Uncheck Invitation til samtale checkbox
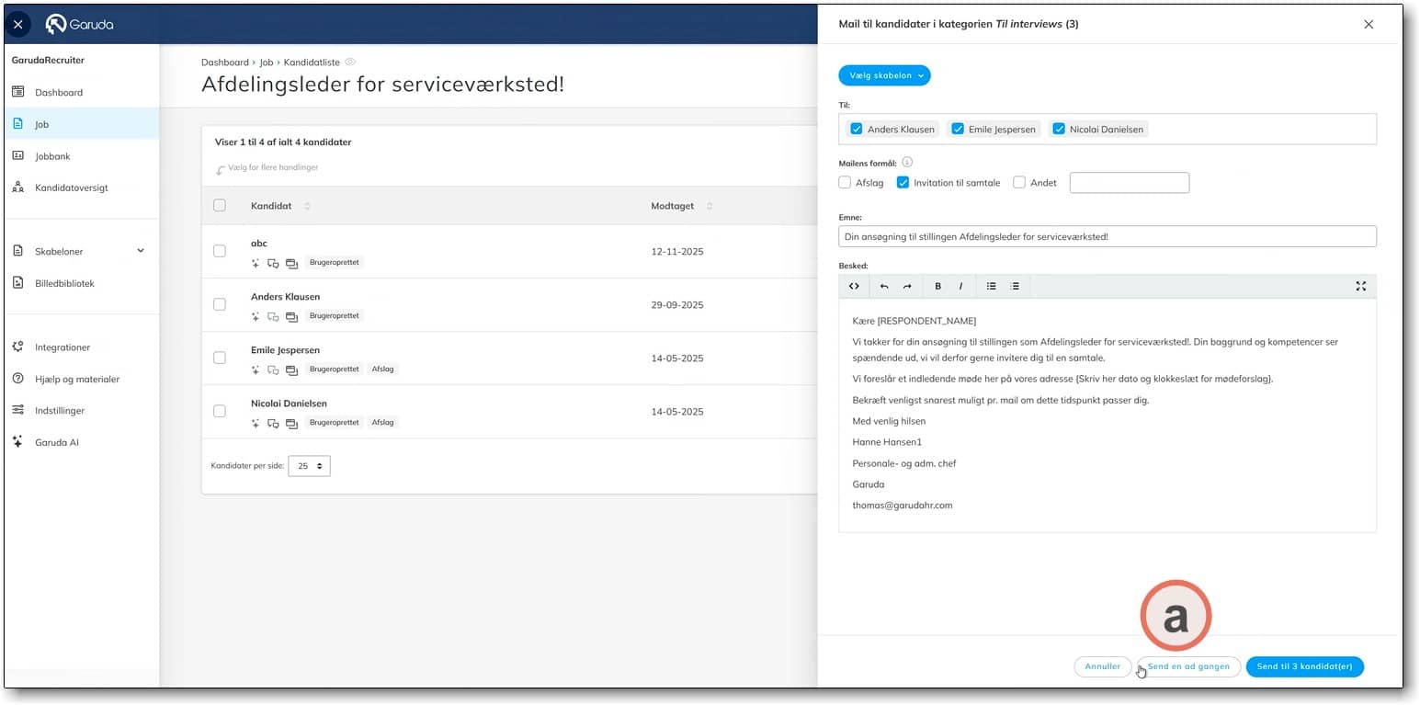Viewport: 1420px width, 705px height. 903,182
